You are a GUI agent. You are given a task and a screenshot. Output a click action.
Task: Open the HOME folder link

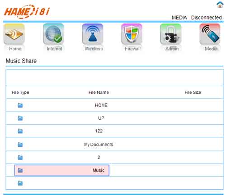tap(101, 105)
